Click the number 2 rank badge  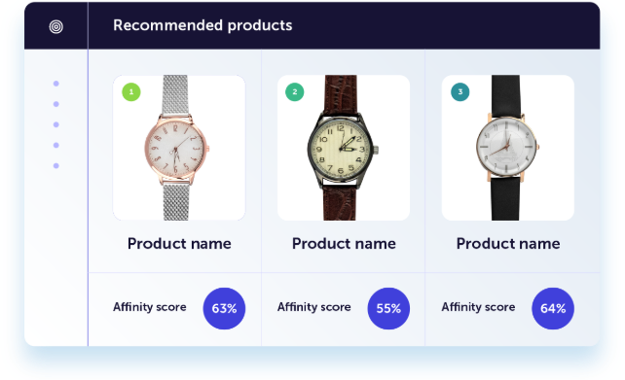click(295, 92)
